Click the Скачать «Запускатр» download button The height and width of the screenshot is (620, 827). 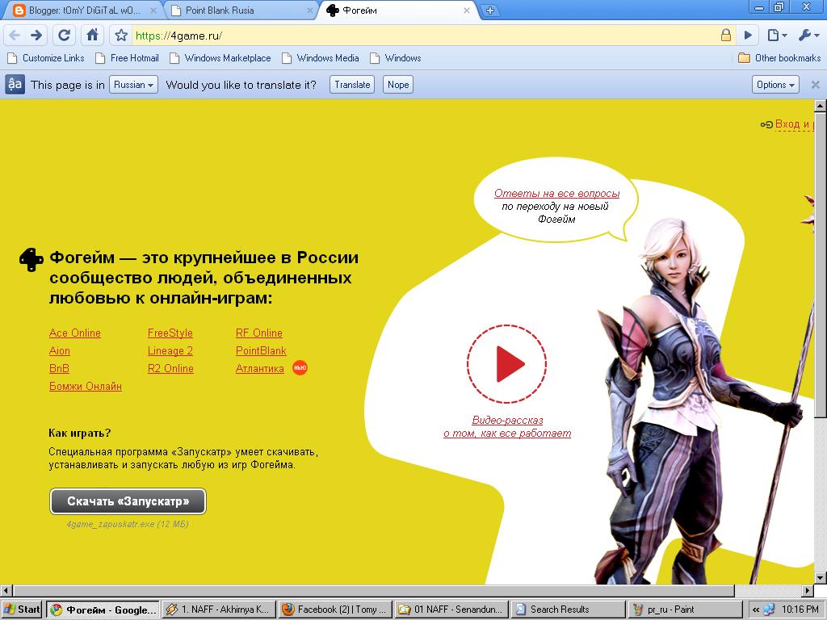pyautogui.click(x=128, y=501)
